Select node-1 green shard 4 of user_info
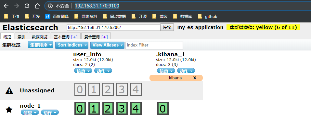Image resolution: width=311 pixels, height=120 pixels. (136, 108)
